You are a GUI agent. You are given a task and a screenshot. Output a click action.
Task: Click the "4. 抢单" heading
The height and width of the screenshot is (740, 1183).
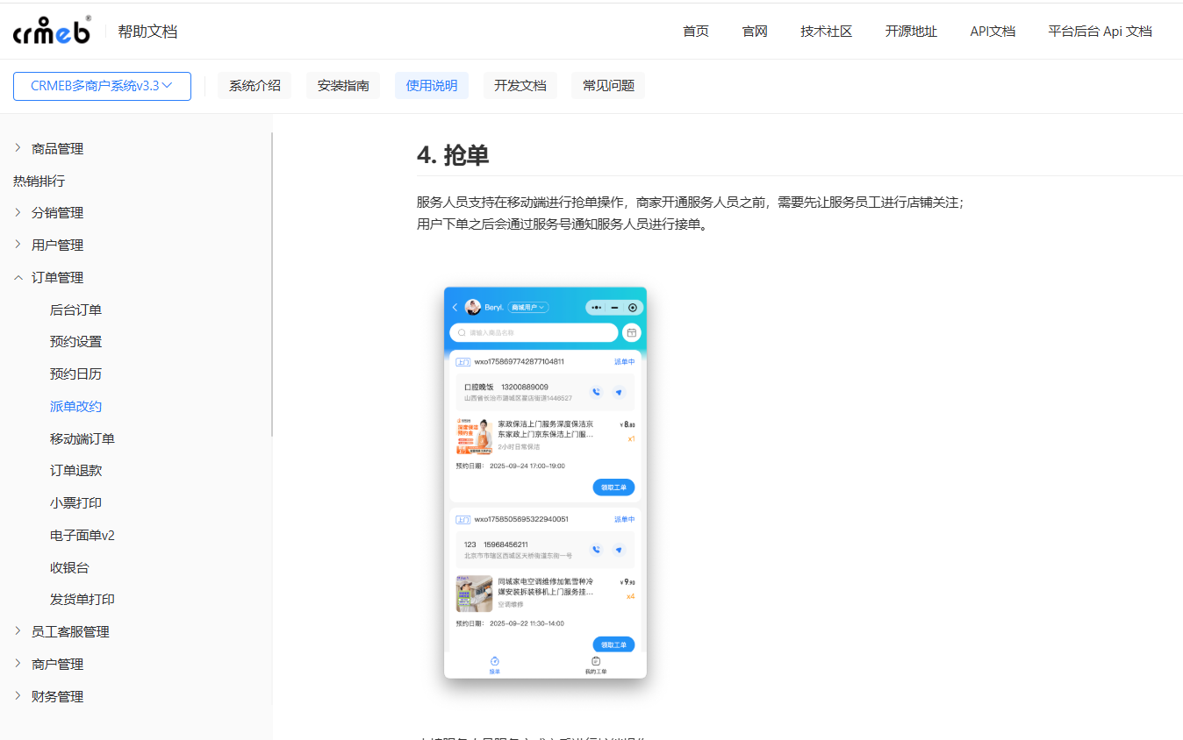pos(453,155)
